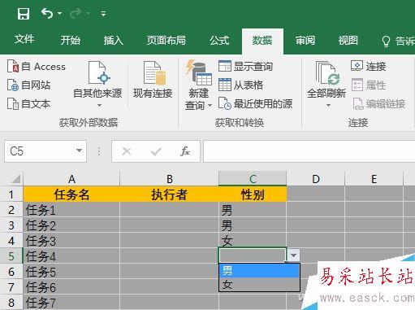Image resolution: width=415 pixels, height=310 pixels.
Task: Choose 女 from the dropdown list
Action: tap(259, 284)
